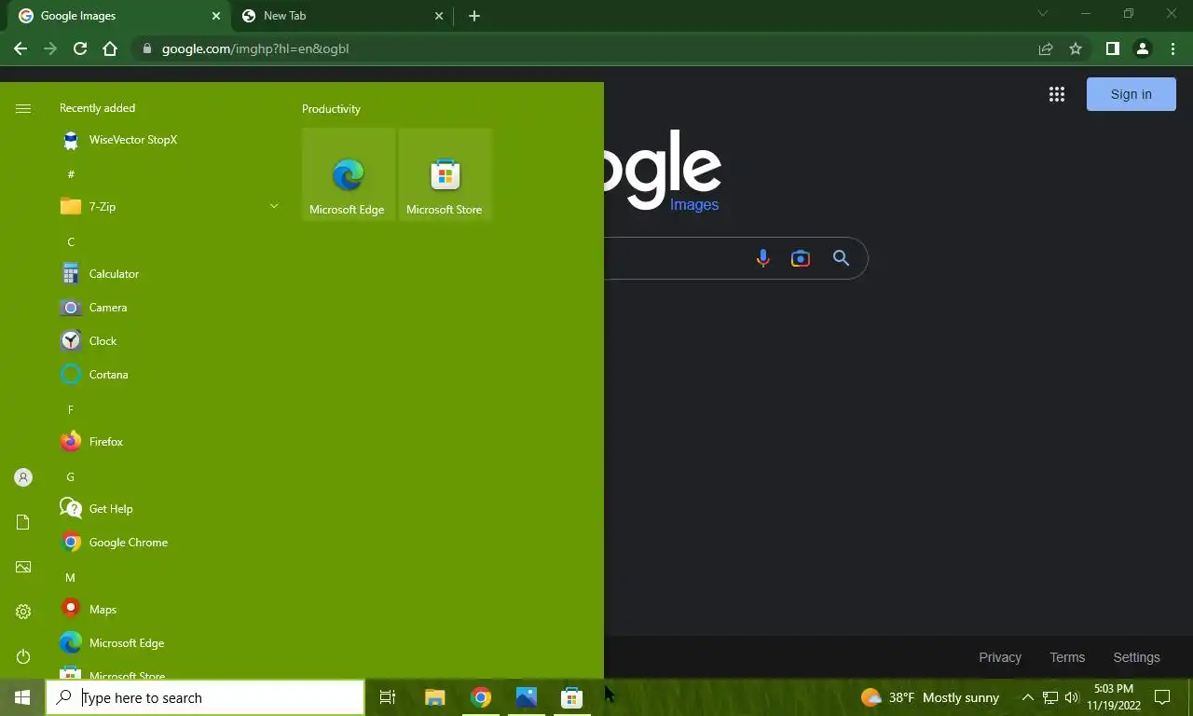This screenshot has width=1193, height=716.
Task: Search by image camera icon
Action: point(801,258)
